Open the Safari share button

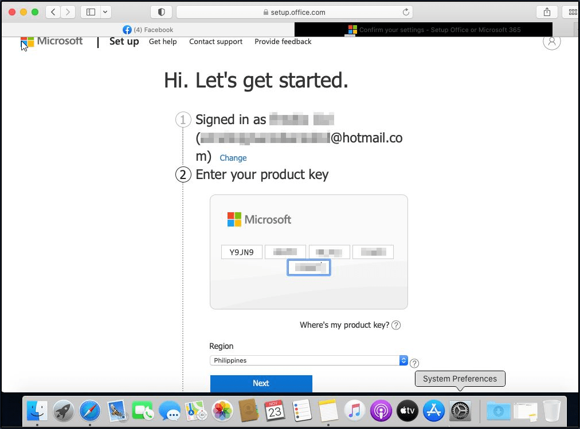[547, 12]
